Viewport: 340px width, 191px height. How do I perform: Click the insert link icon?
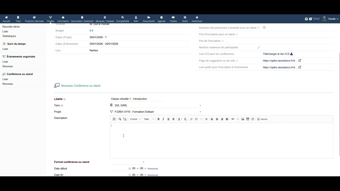tap(233, 119)
